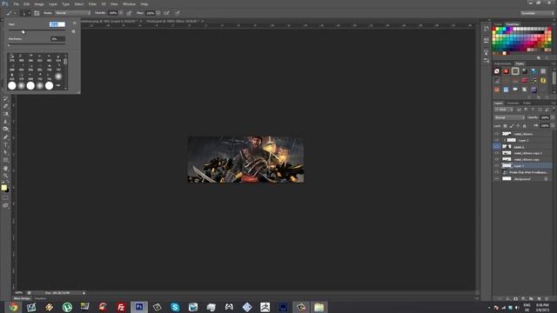Screen dimensions: 557x313
Task: Select the Background layer row
Action: 523,178
